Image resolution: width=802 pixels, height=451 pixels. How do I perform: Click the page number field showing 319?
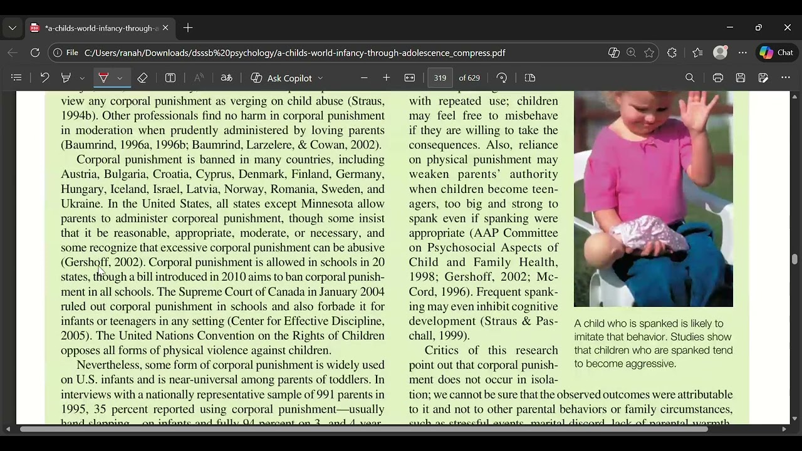(440, 78)
